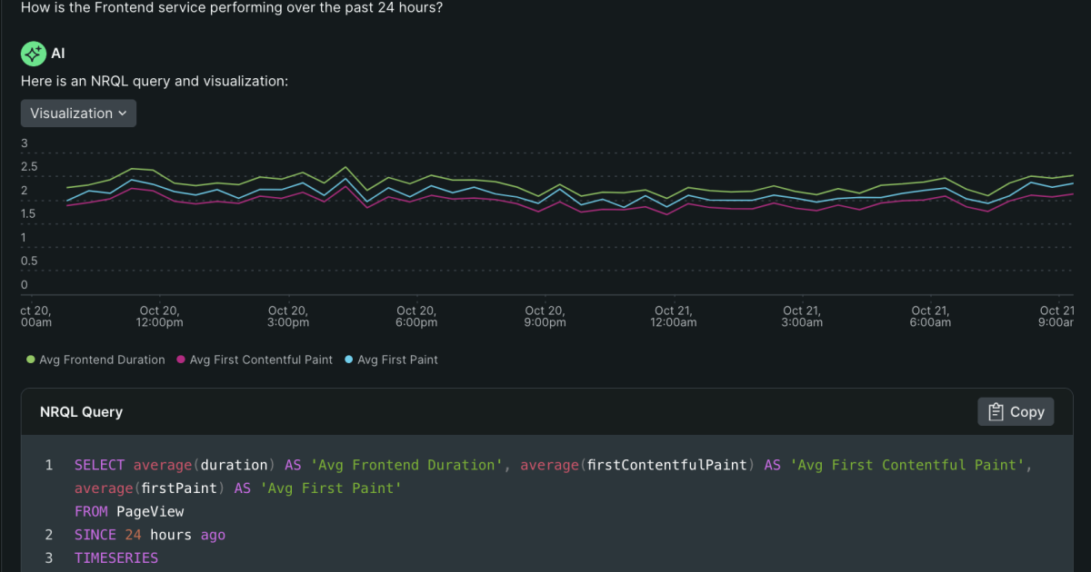This screenshot has height=572, width=1091.
Task: Select the NRQL Query panel header
Action: pyautogui.click(x=81, y=411)
